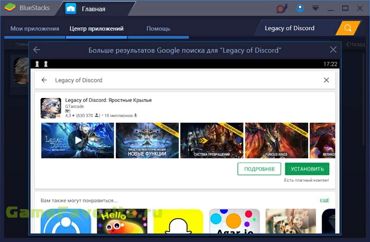Click the download count arrow icon

(135, 115)
